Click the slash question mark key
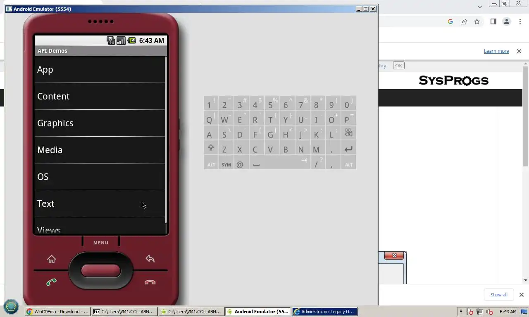Viewport: 529px width, 317px height. pos(318,163)
